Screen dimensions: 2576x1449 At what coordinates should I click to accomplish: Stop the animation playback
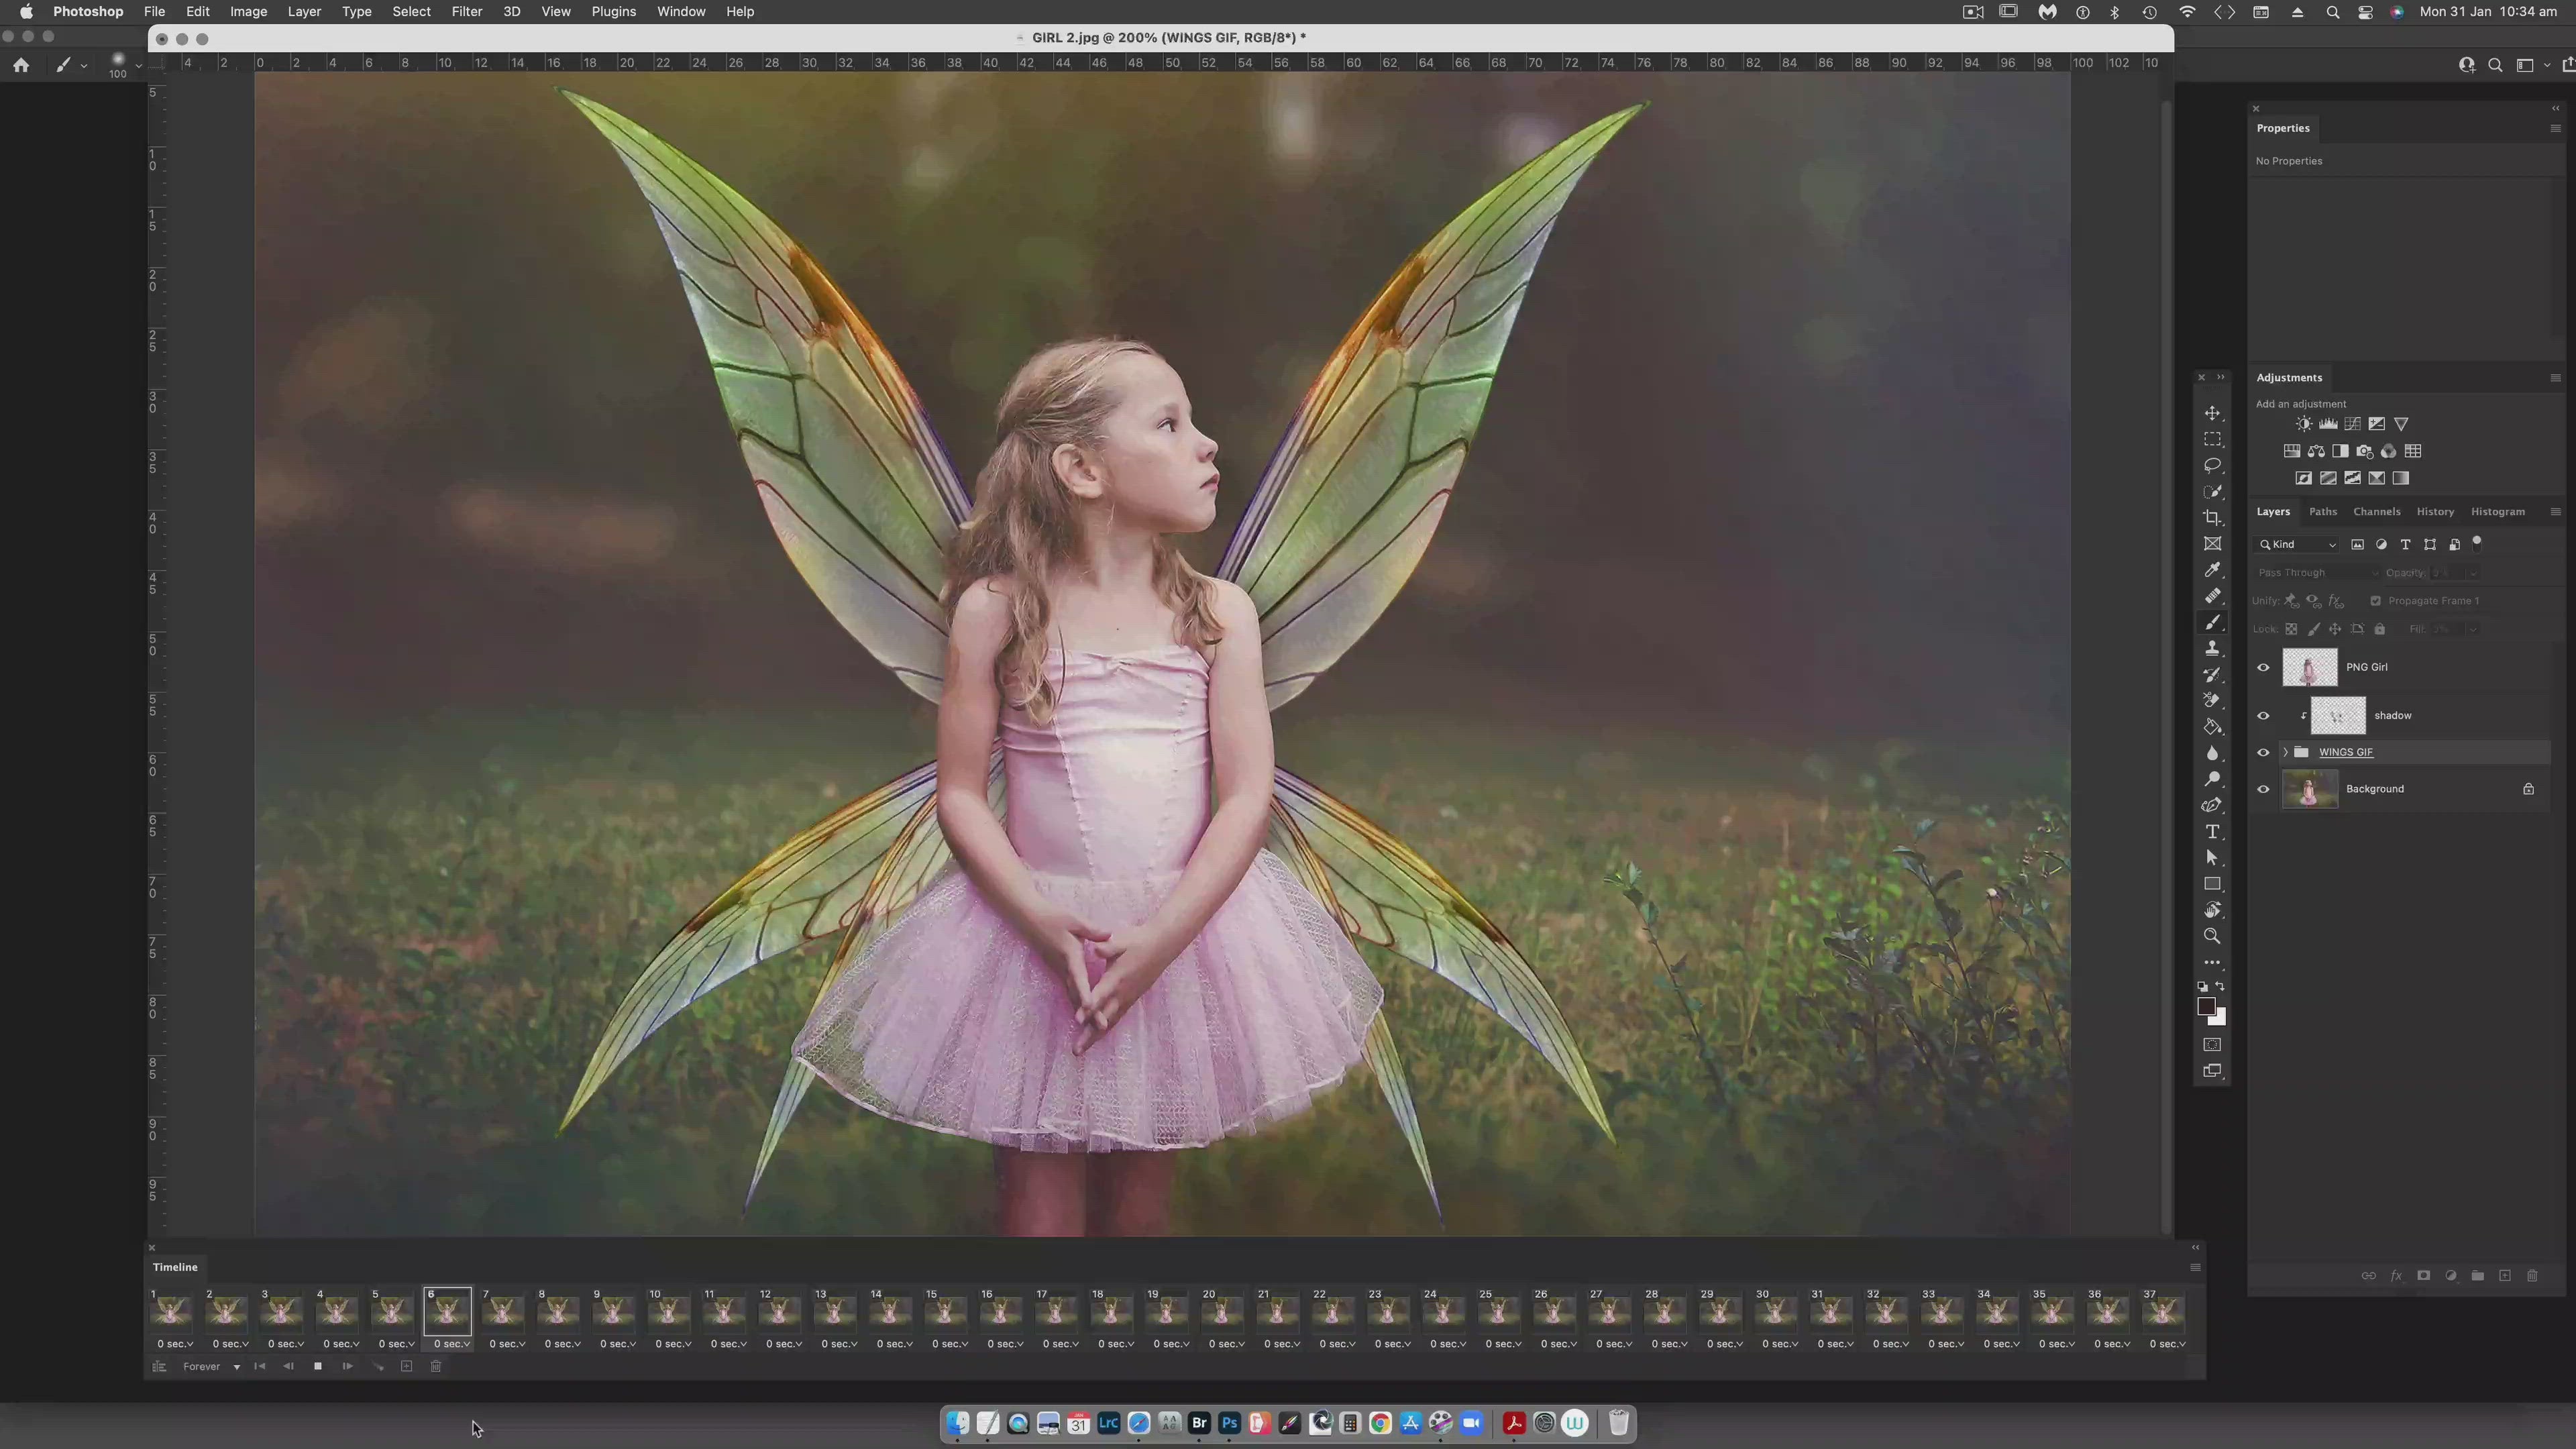tap(318, 1366)
